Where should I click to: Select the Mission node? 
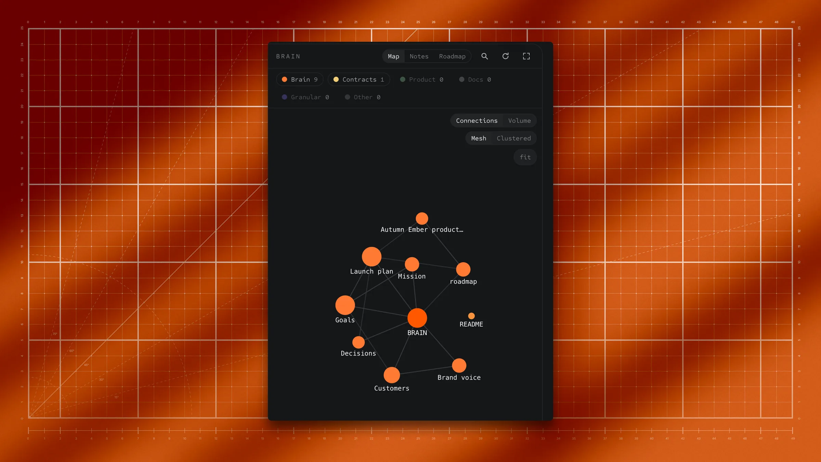pos(412,264)
